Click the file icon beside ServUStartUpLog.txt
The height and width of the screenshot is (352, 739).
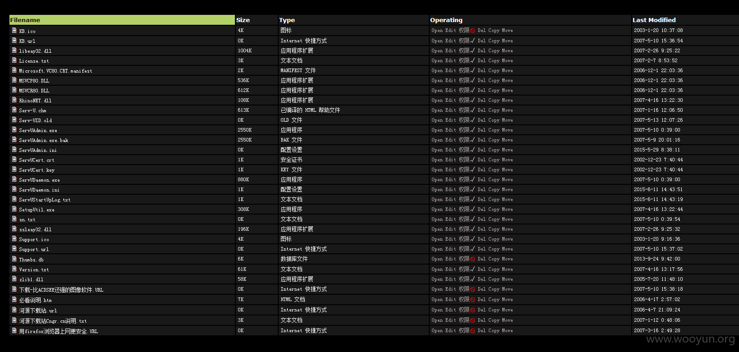pos(14,199)
